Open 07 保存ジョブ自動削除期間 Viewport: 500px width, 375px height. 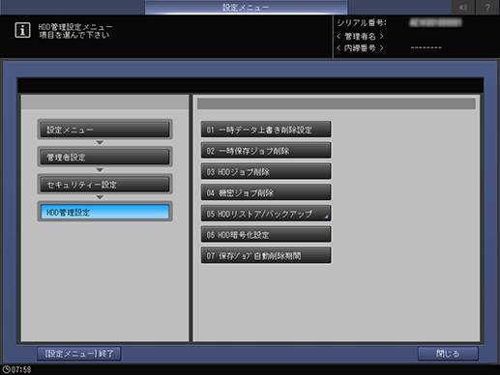point(266,255)
